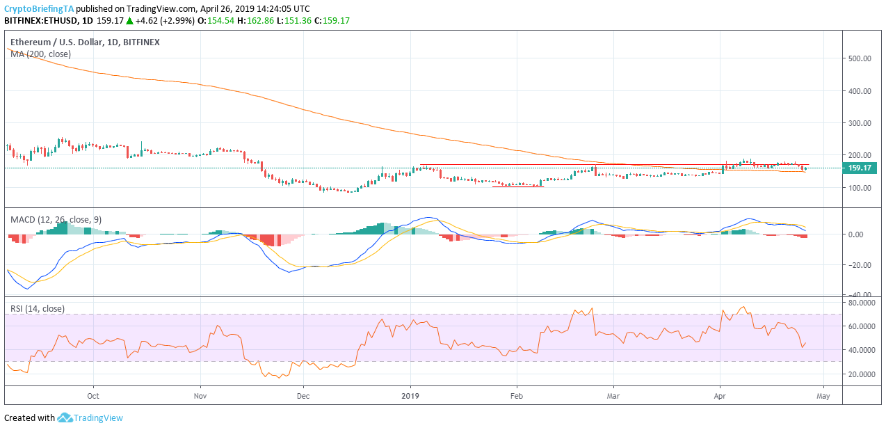The width and height of the screenshot is (886, 430).
Task: Click the long red horizontal resistance line
Action: 614,165
